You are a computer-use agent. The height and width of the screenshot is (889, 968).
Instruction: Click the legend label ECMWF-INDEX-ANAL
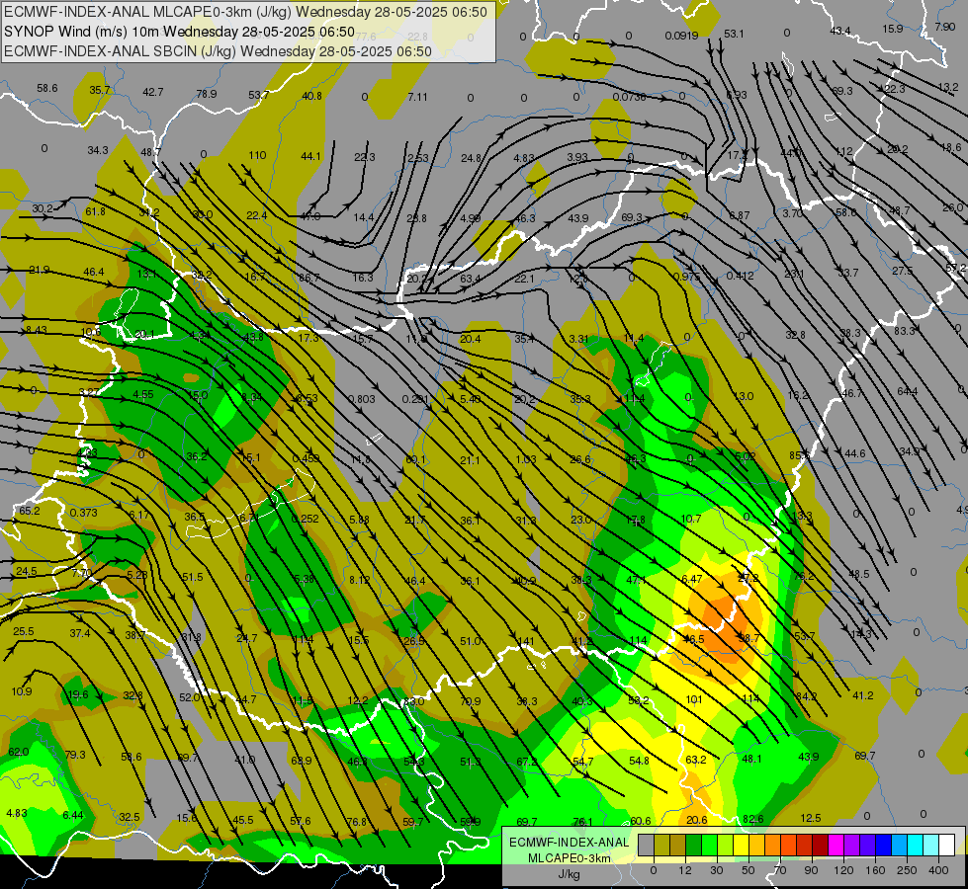pos(570,843)
